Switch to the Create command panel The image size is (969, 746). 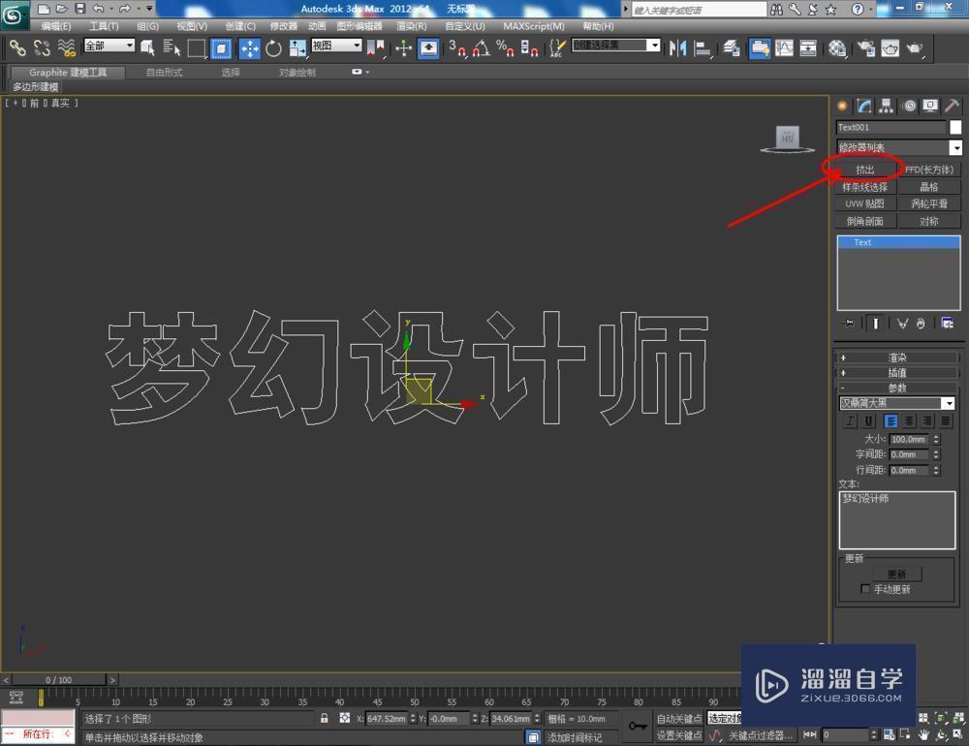(x=841, y=106)
